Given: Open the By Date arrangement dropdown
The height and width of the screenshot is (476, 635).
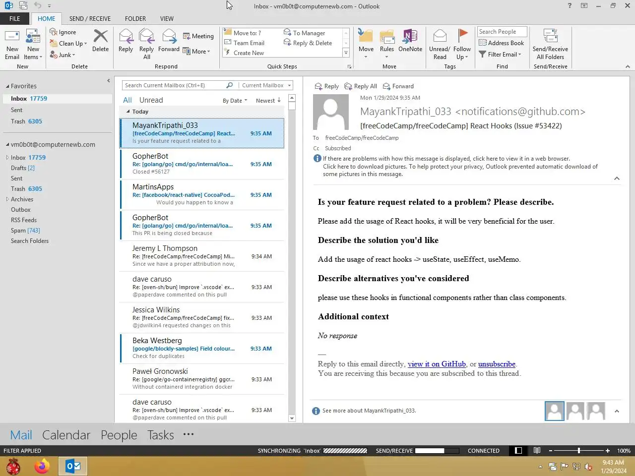Looking at the screenshot, I should 235,101.
